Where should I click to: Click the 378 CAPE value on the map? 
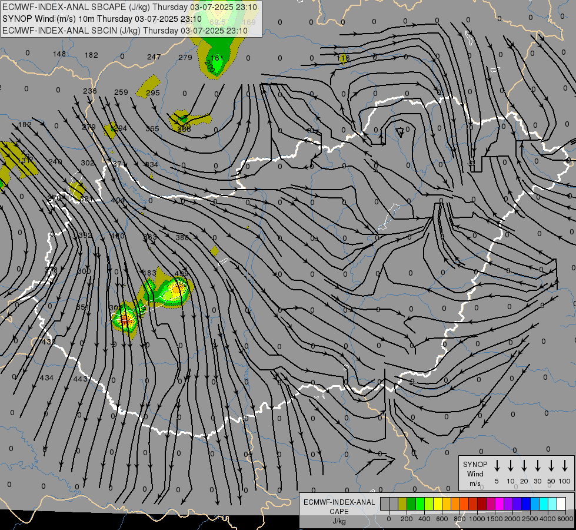click(x=51, y=270)
